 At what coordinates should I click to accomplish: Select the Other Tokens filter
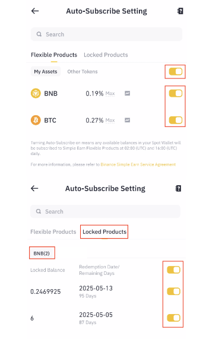83,72
